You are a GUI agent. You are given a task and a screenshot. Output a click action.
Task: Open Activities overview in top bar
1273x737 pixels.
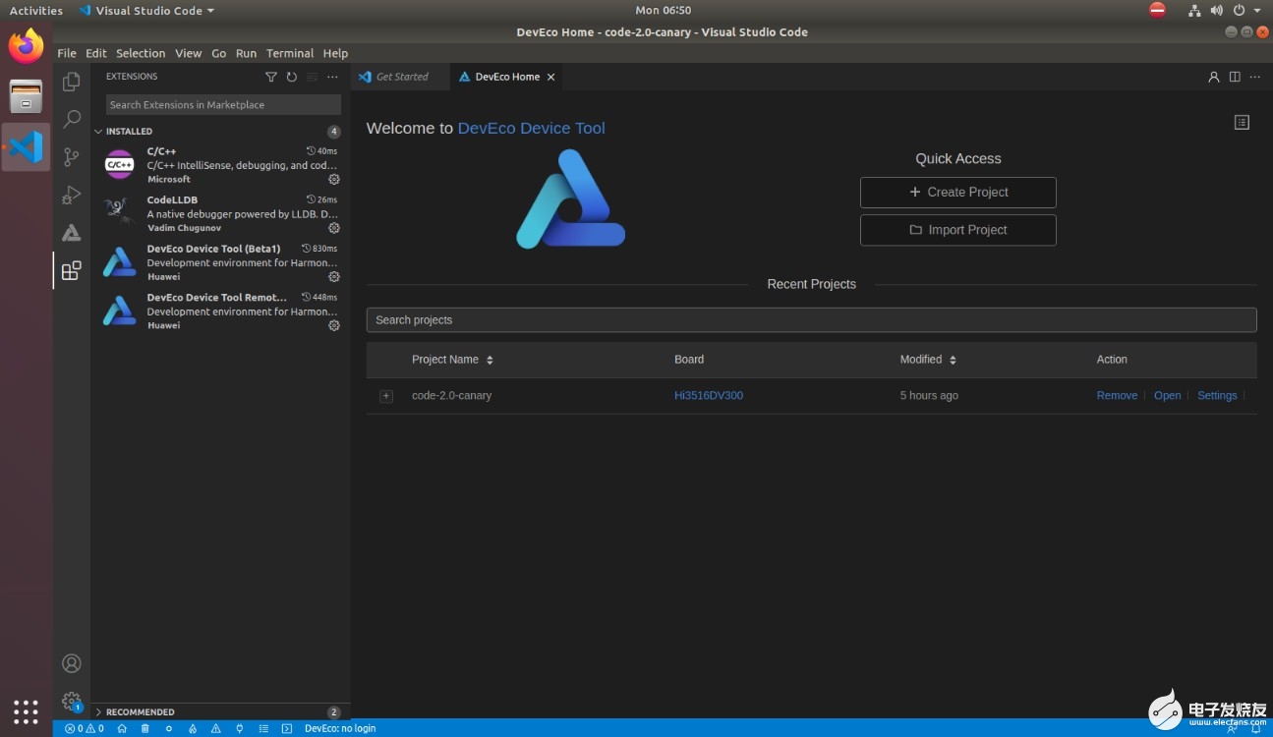click(36, 11)
